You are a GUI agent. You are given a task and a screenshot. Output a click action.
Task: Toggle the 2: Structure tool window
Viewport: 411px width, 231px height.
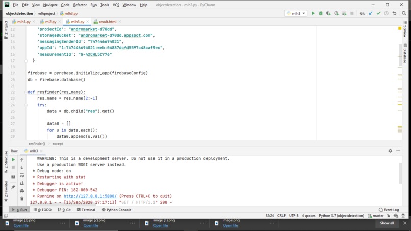point(6,162)
